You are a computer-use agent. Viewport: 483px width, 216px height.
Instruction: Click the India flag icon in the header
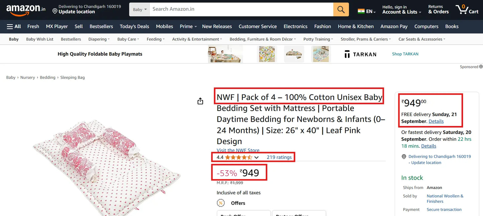362,11
